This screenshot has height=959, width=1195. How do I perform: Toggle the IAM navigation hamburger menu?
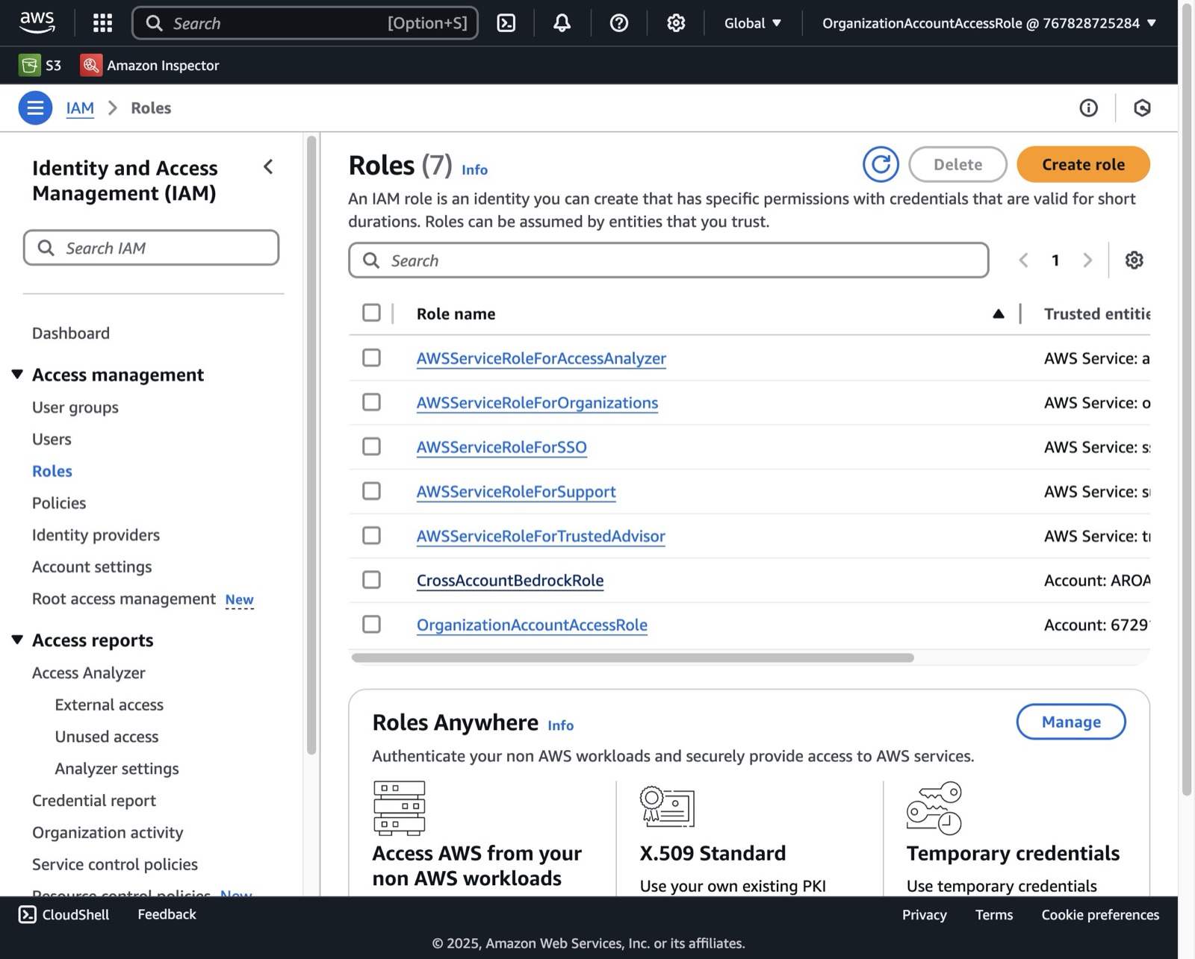point(35,108)
